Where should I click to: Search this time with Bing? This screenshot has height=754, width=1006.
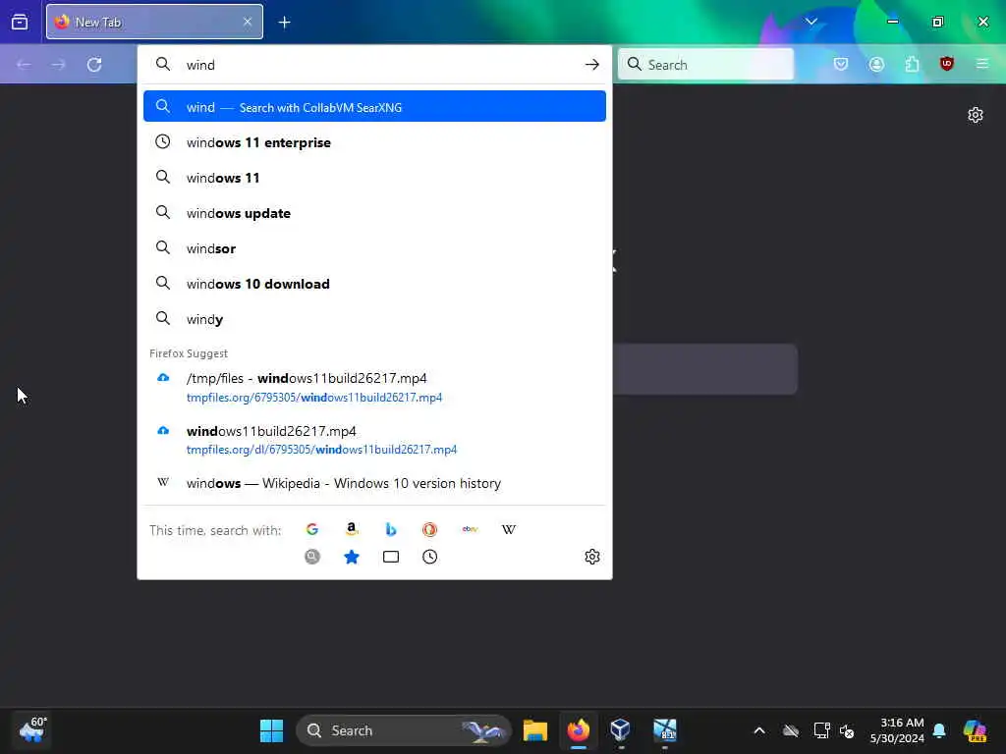coord(391,529)
